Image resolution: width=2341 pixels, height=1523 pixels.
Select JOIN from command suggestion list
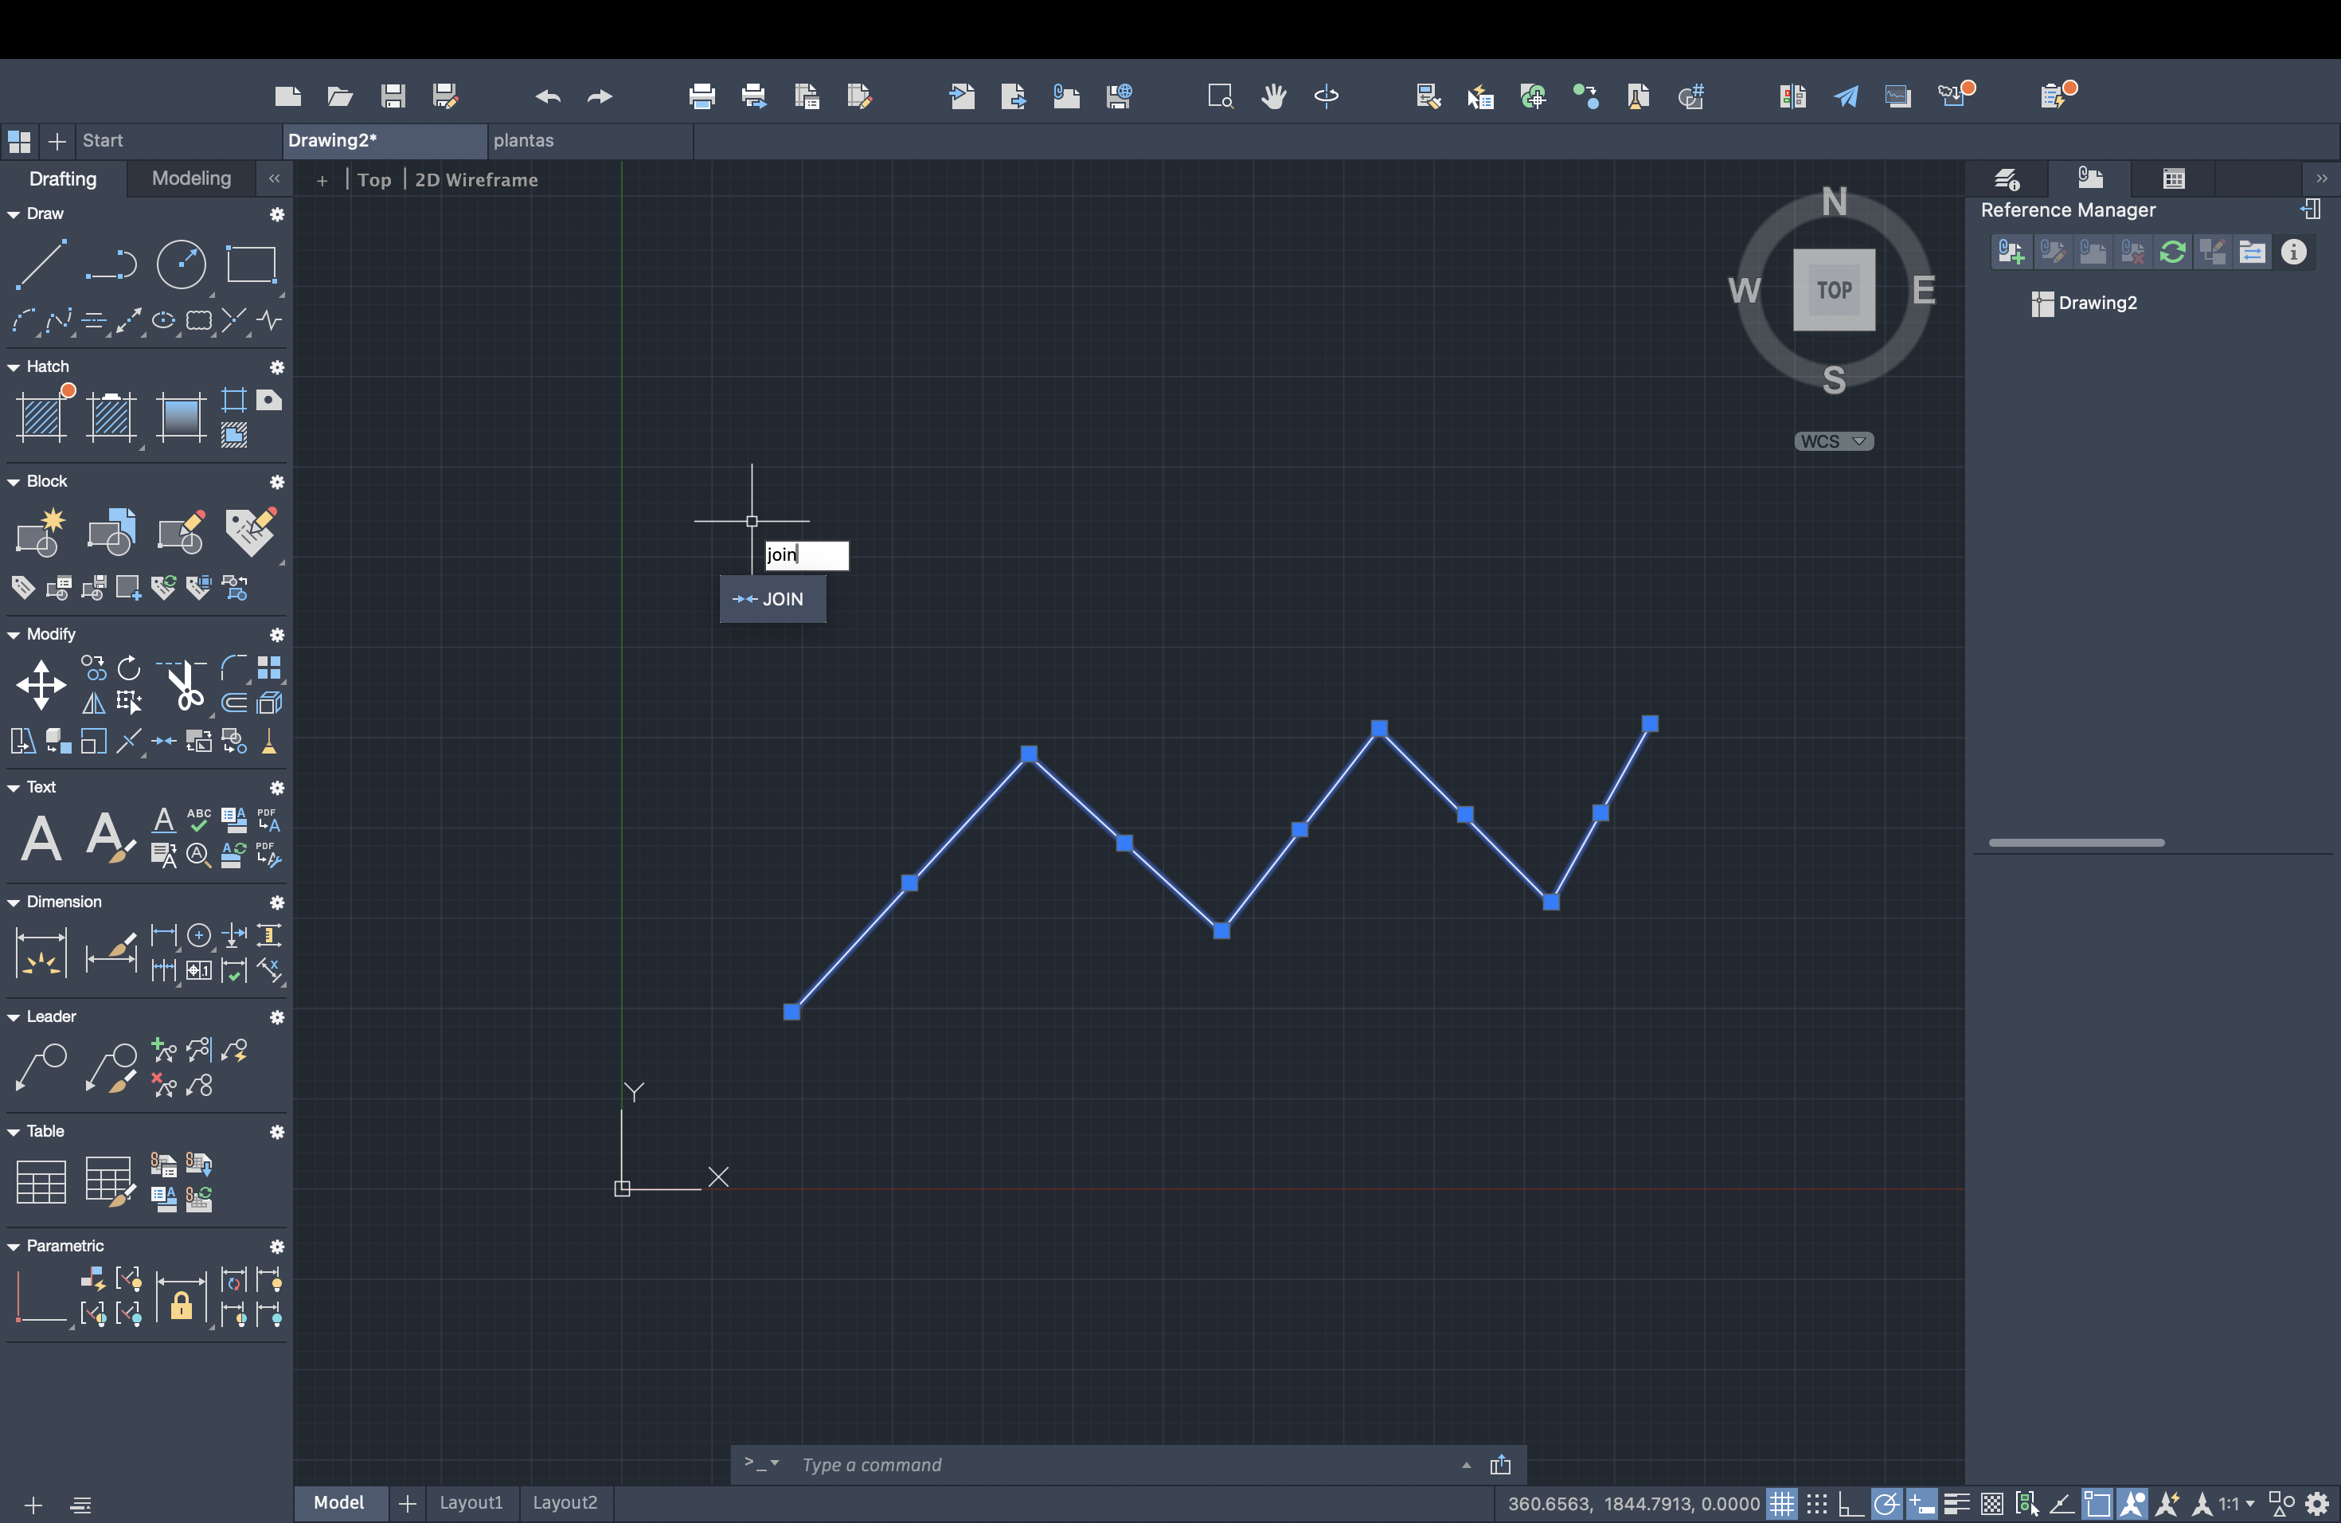(772, 599)
